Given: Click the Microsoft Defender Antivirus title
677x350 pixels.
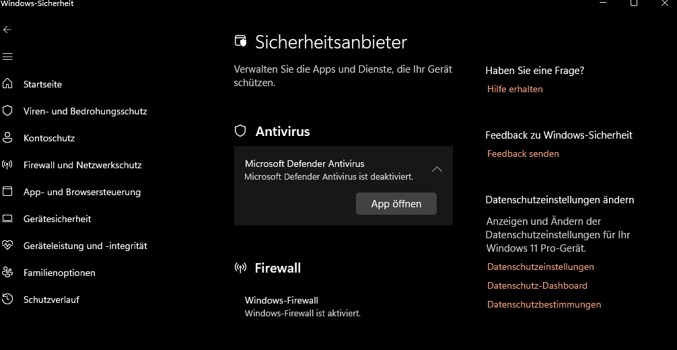Looking at the screenshot, I should (x=304, y=164).
